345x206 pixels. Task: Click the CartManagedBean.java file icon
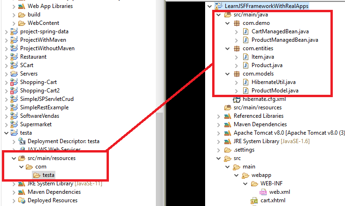tap(245, 31)
